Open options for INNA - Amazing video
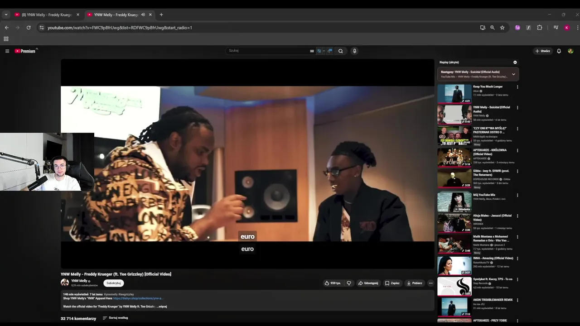Viewport: 580px width, 326px height. click(x=517, y=259)
